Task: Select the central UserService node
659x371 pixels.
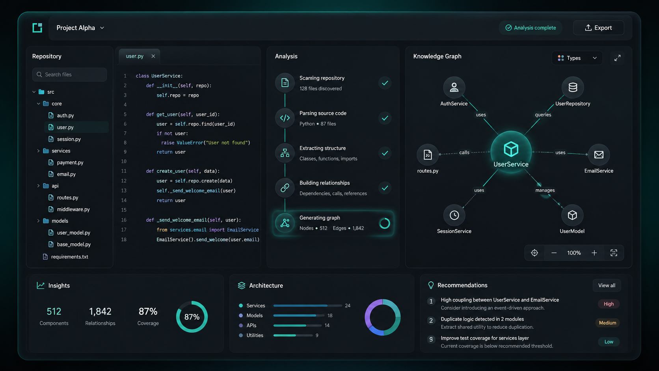Action: click(x=511, y=152)
